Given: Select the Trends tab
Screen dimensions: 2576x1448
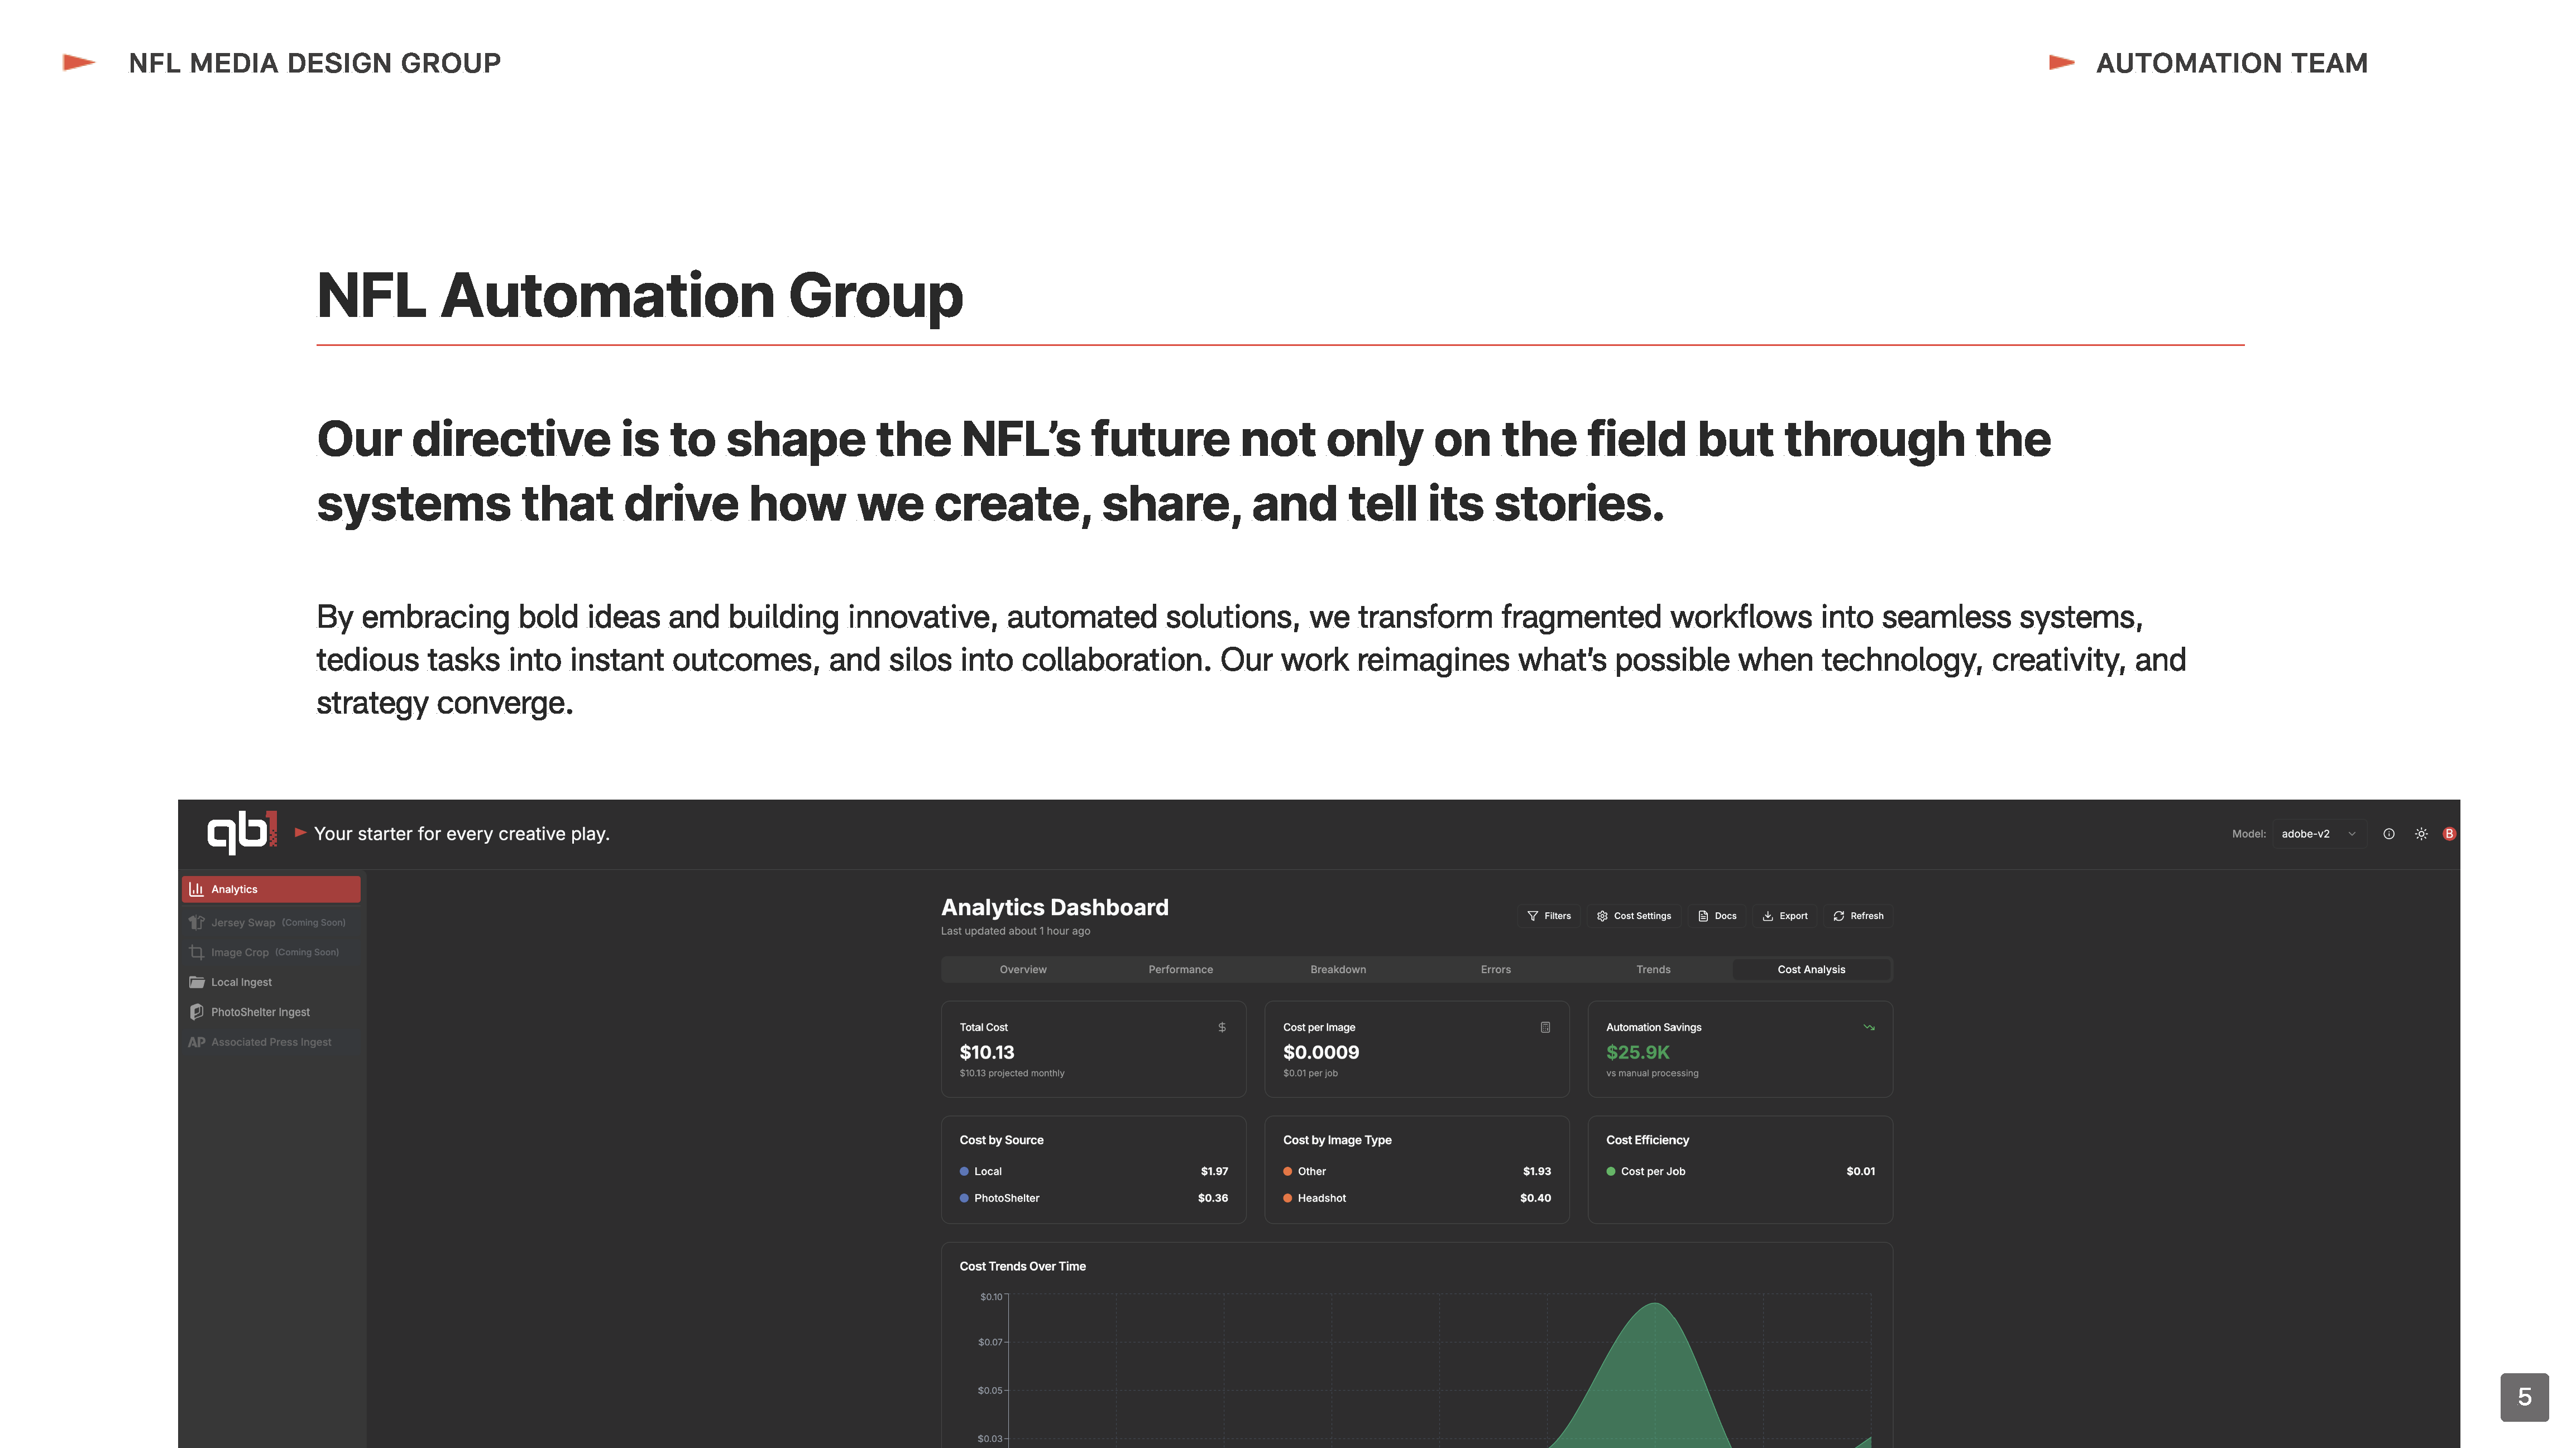Looking at the screenshot, I should tap(1652, 969).
